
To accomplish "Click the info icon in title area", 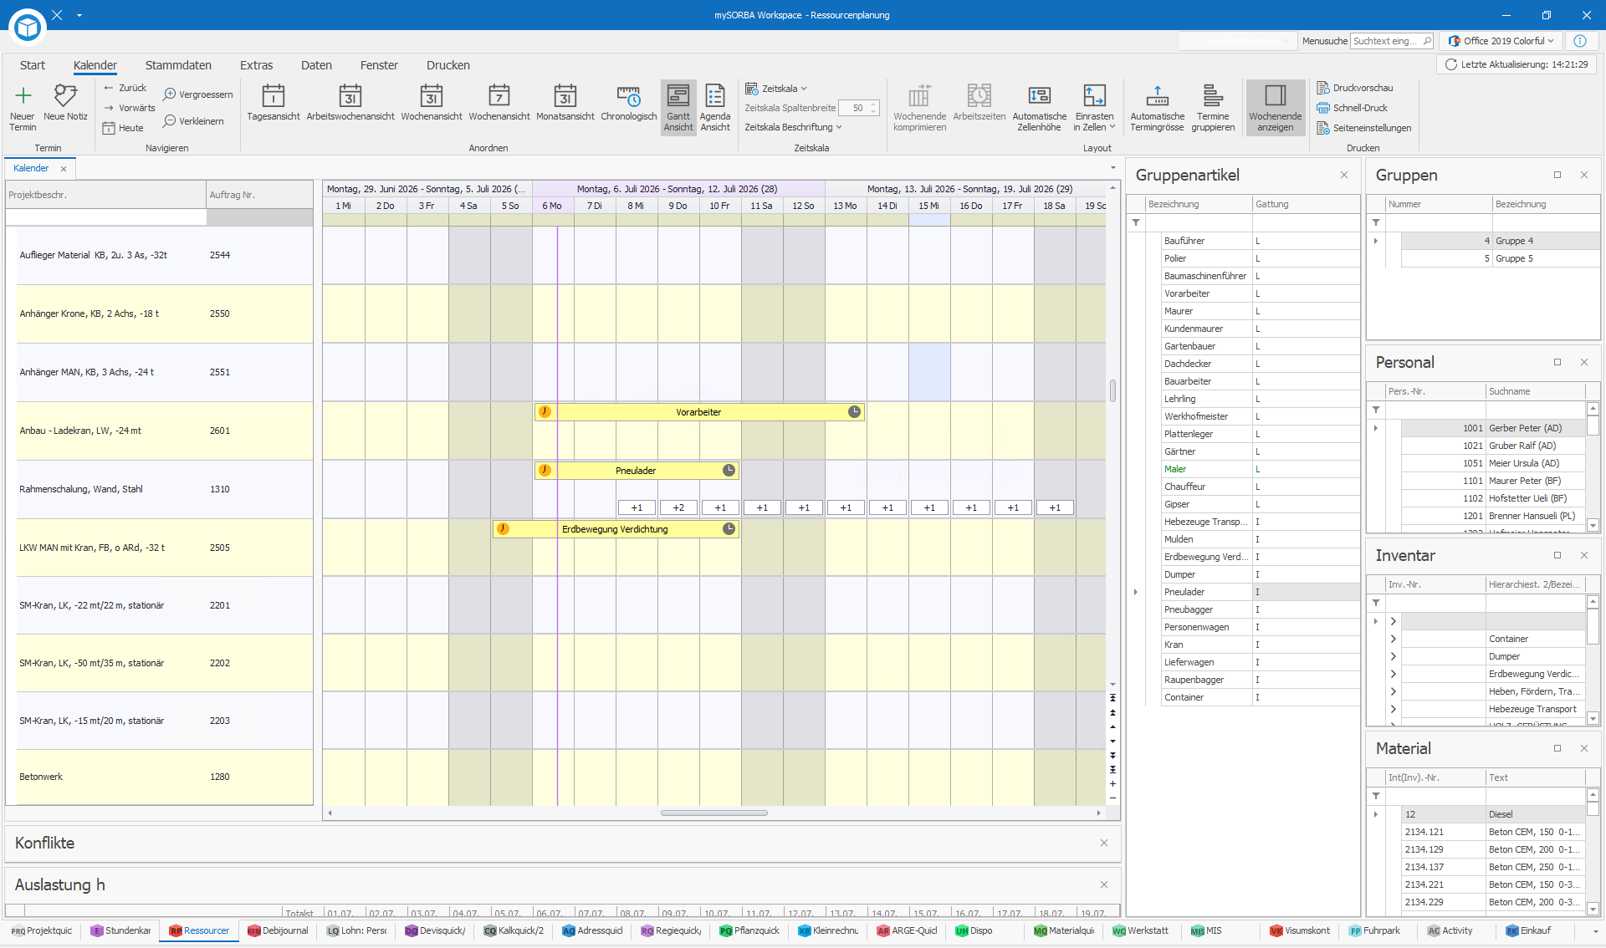I will click(x=1579, y=41).
